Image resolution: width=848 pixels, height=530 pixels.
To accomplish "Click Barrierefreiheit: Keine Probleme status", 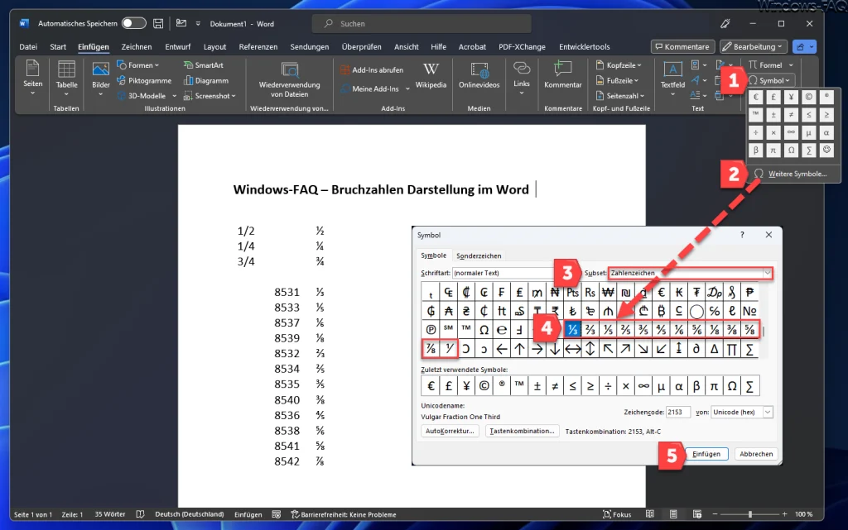I will [344, 514].
